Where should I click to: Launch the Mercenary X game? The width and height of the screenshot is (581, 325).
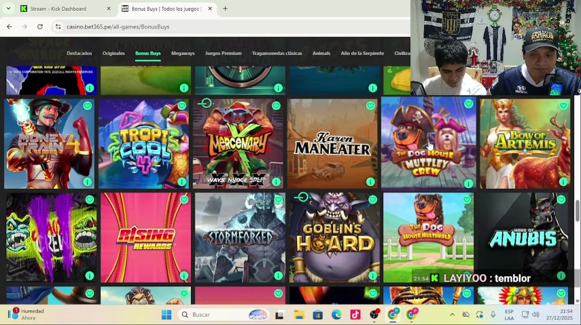[238, 144]
